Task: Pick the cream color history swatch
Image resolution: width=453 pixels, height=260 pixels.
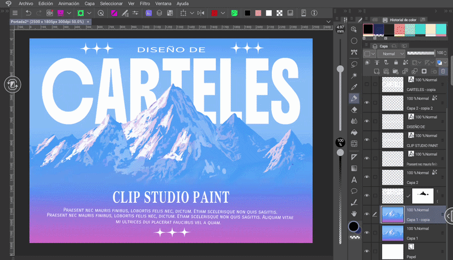Action: pos(431,29)
